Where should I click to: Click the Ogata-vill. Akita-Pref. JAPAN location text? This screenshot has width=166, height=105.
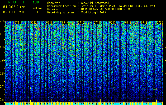118,6
